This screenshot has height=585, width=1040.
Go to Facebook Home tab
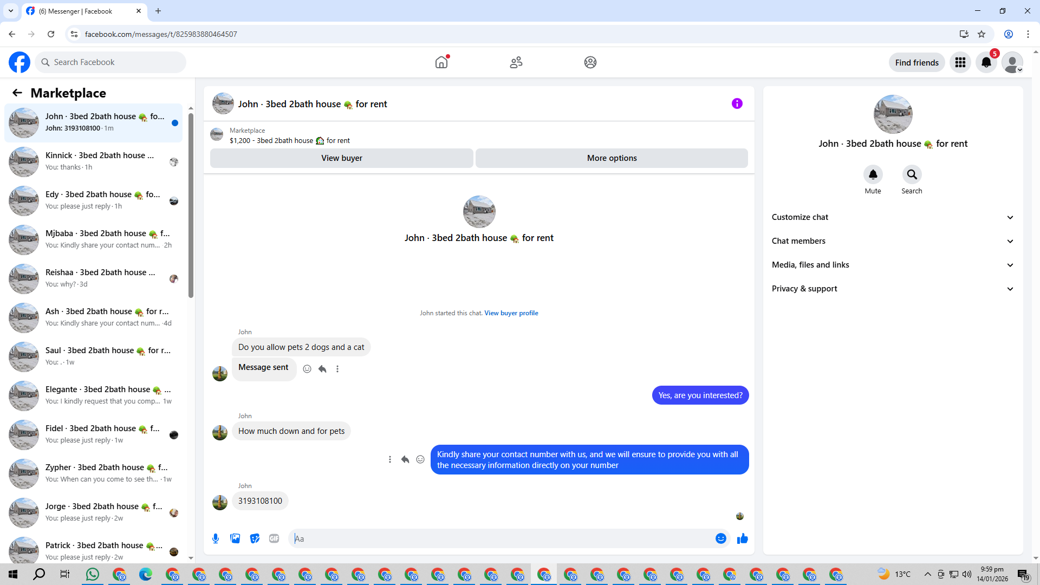pyautogui.click(x=441, y=62)
